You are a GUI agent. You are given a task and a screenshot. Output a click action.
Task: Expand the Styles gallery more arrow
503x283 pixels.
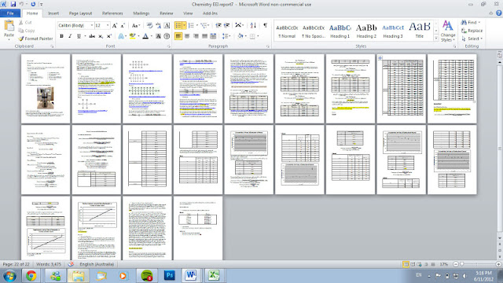point(436,39)
